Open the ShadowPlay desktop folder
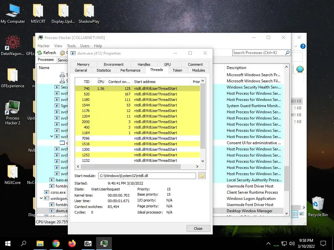The image size is (334, 250). [89, 13]
